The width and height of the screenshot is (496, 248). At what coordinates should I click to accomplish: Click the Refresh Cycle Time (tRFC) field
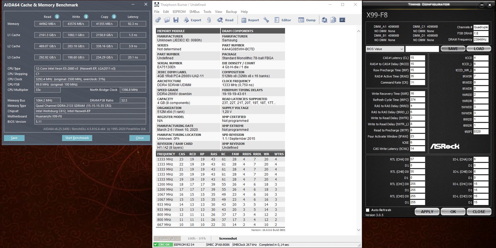click(417, 100)
